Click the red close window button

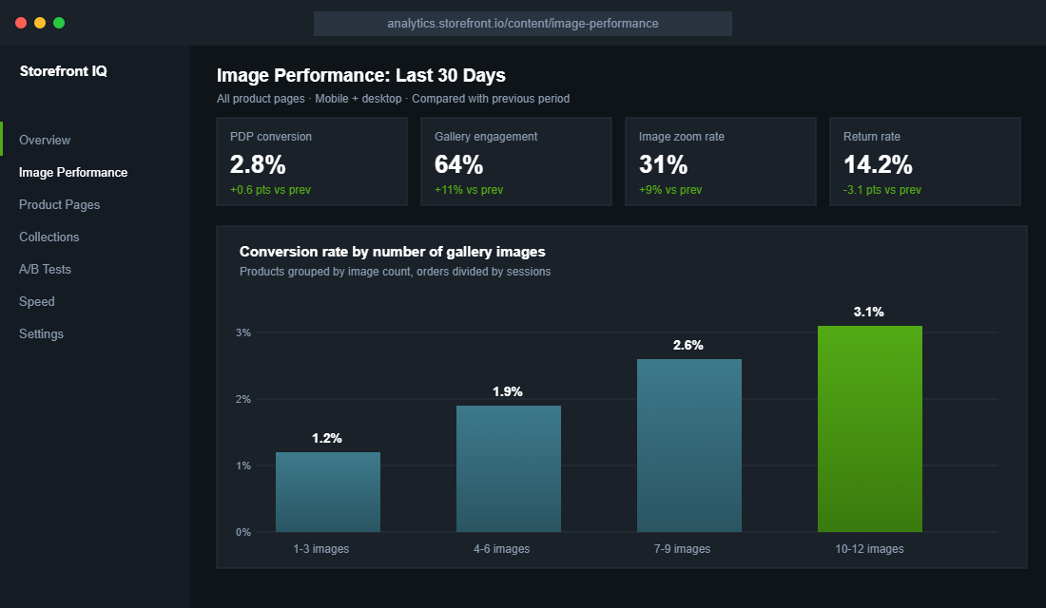coord(21,23)
